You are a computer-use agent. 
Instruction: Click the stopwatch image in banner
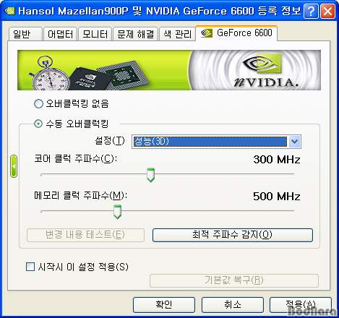coord(48,73)
